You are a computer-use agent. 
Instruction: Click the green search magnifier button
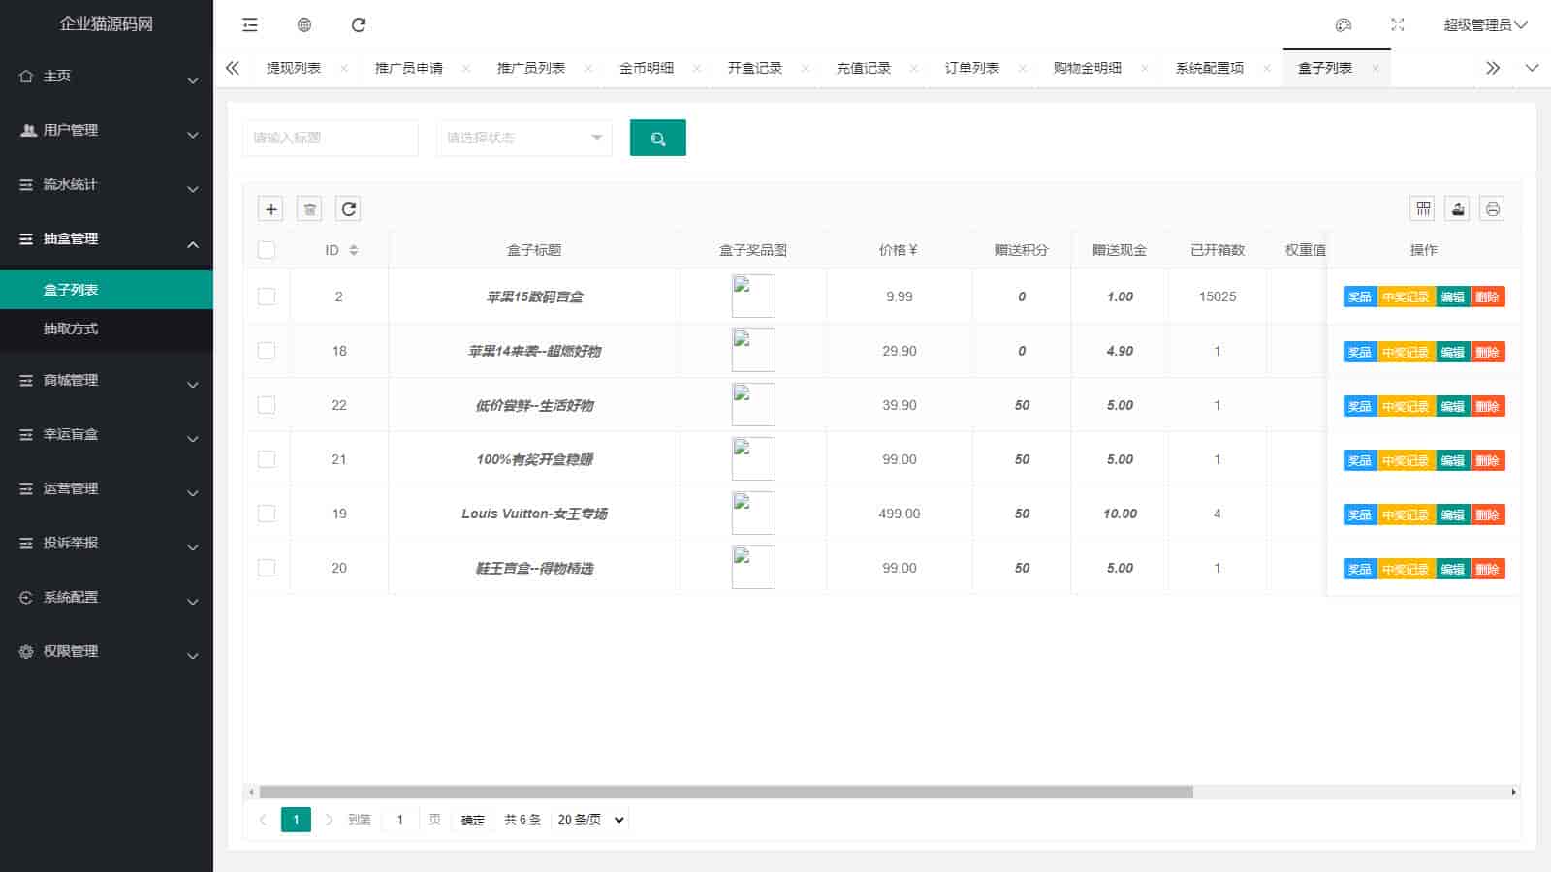tap(657, 139)
